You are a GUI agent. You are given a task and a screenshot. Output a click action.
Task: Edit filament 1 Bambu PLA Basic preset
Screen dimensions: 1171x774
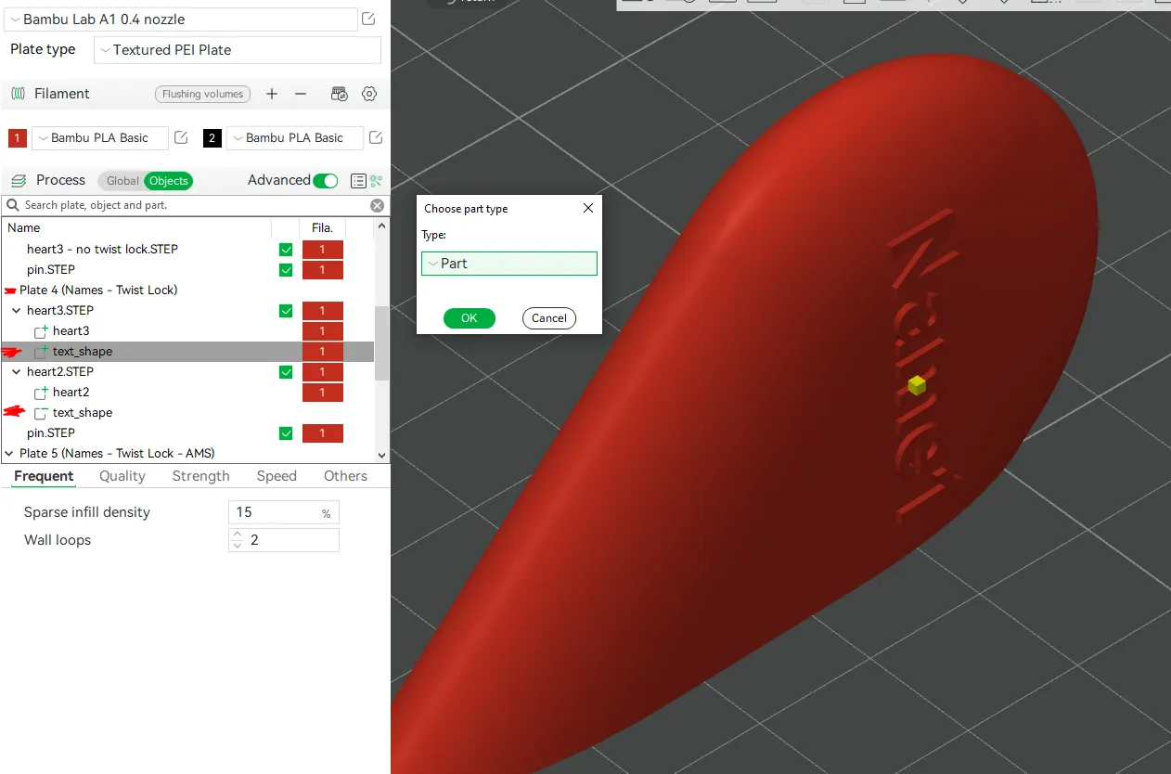pyautogui.click(x=181, y=136)
